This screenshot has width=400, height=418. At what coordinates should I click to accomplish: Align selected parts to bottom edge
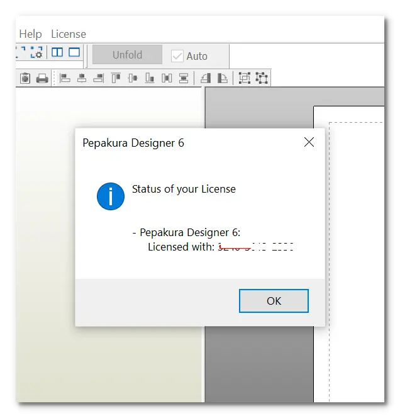click(x=150, y=78)
